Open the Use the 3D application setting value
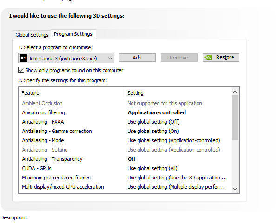 click(x=177, y=178)
